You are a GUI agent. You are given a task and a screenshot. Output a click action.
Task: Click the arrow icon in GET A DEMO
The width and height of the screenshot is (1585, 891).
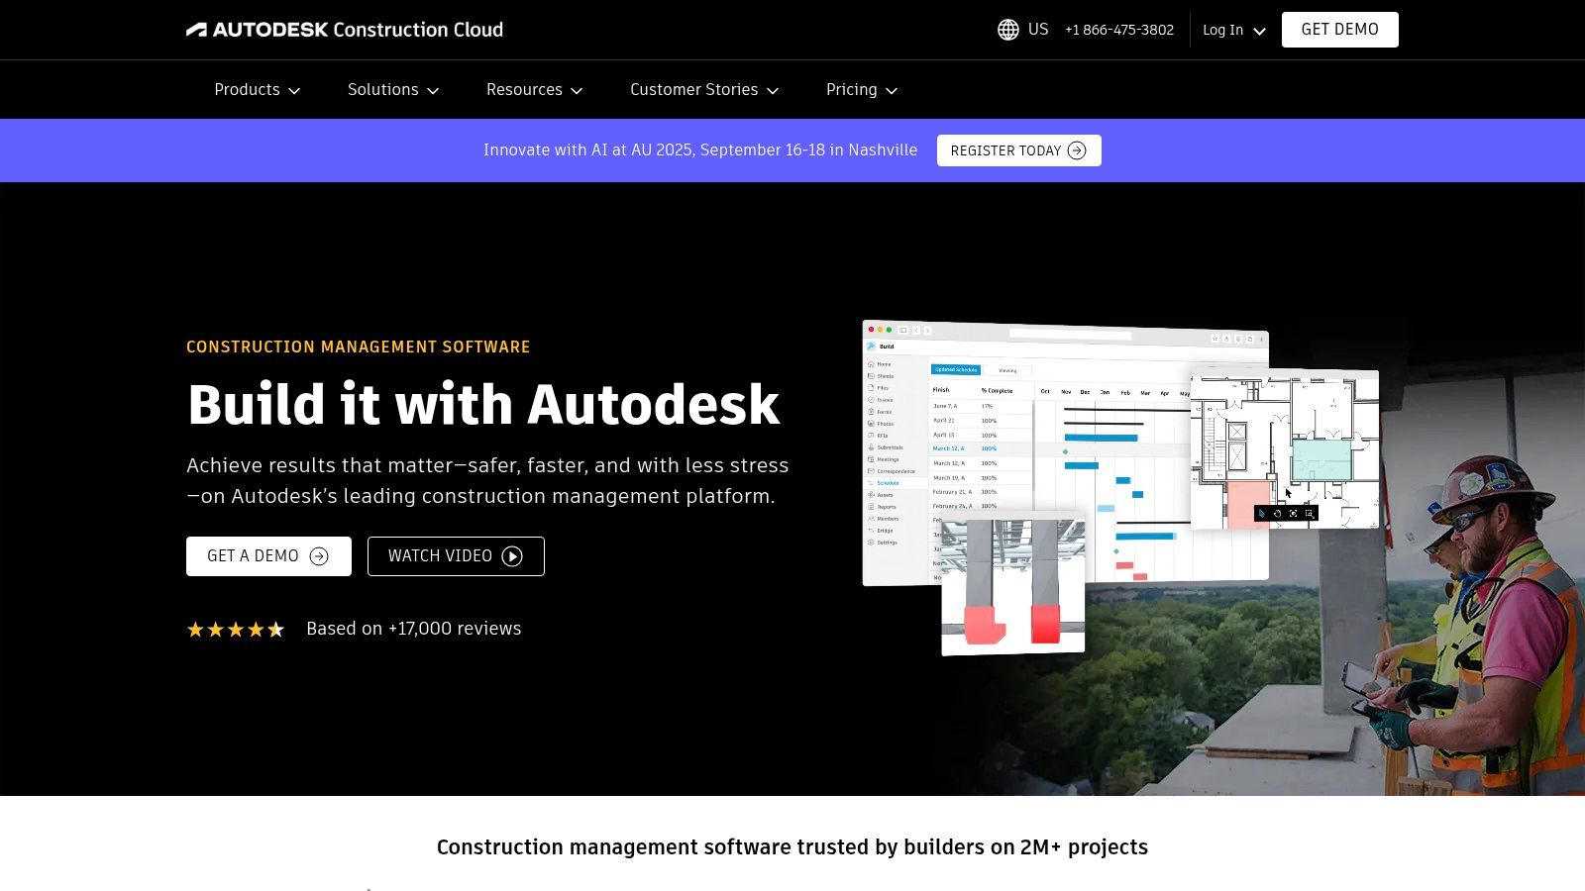pos(319,556)
